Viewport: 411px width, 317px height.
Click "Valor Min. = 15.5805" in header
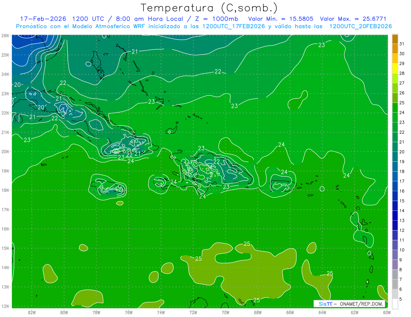coord(281,19)
